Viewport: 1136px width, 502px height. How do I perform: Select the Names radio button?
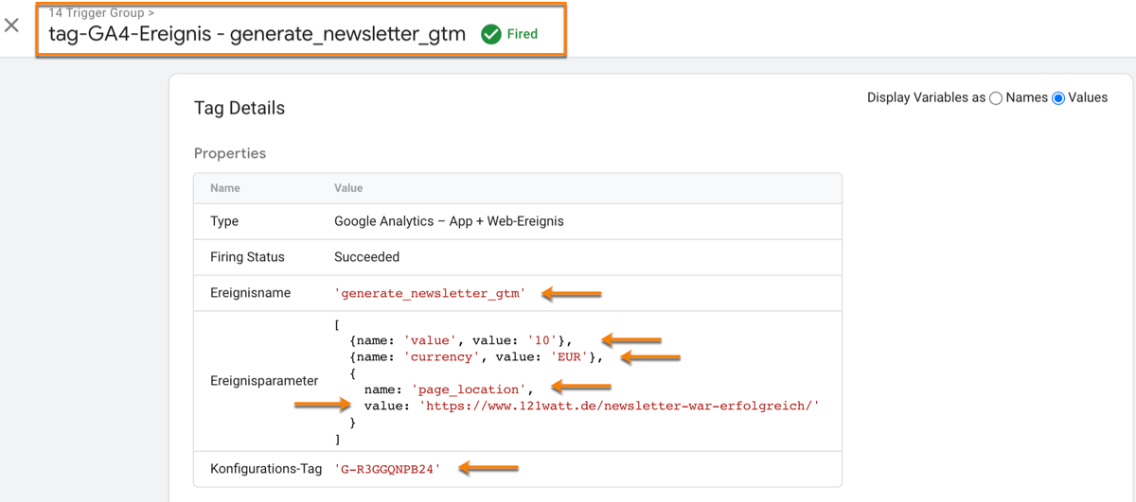pyautogui.click(x=996, y=97)
